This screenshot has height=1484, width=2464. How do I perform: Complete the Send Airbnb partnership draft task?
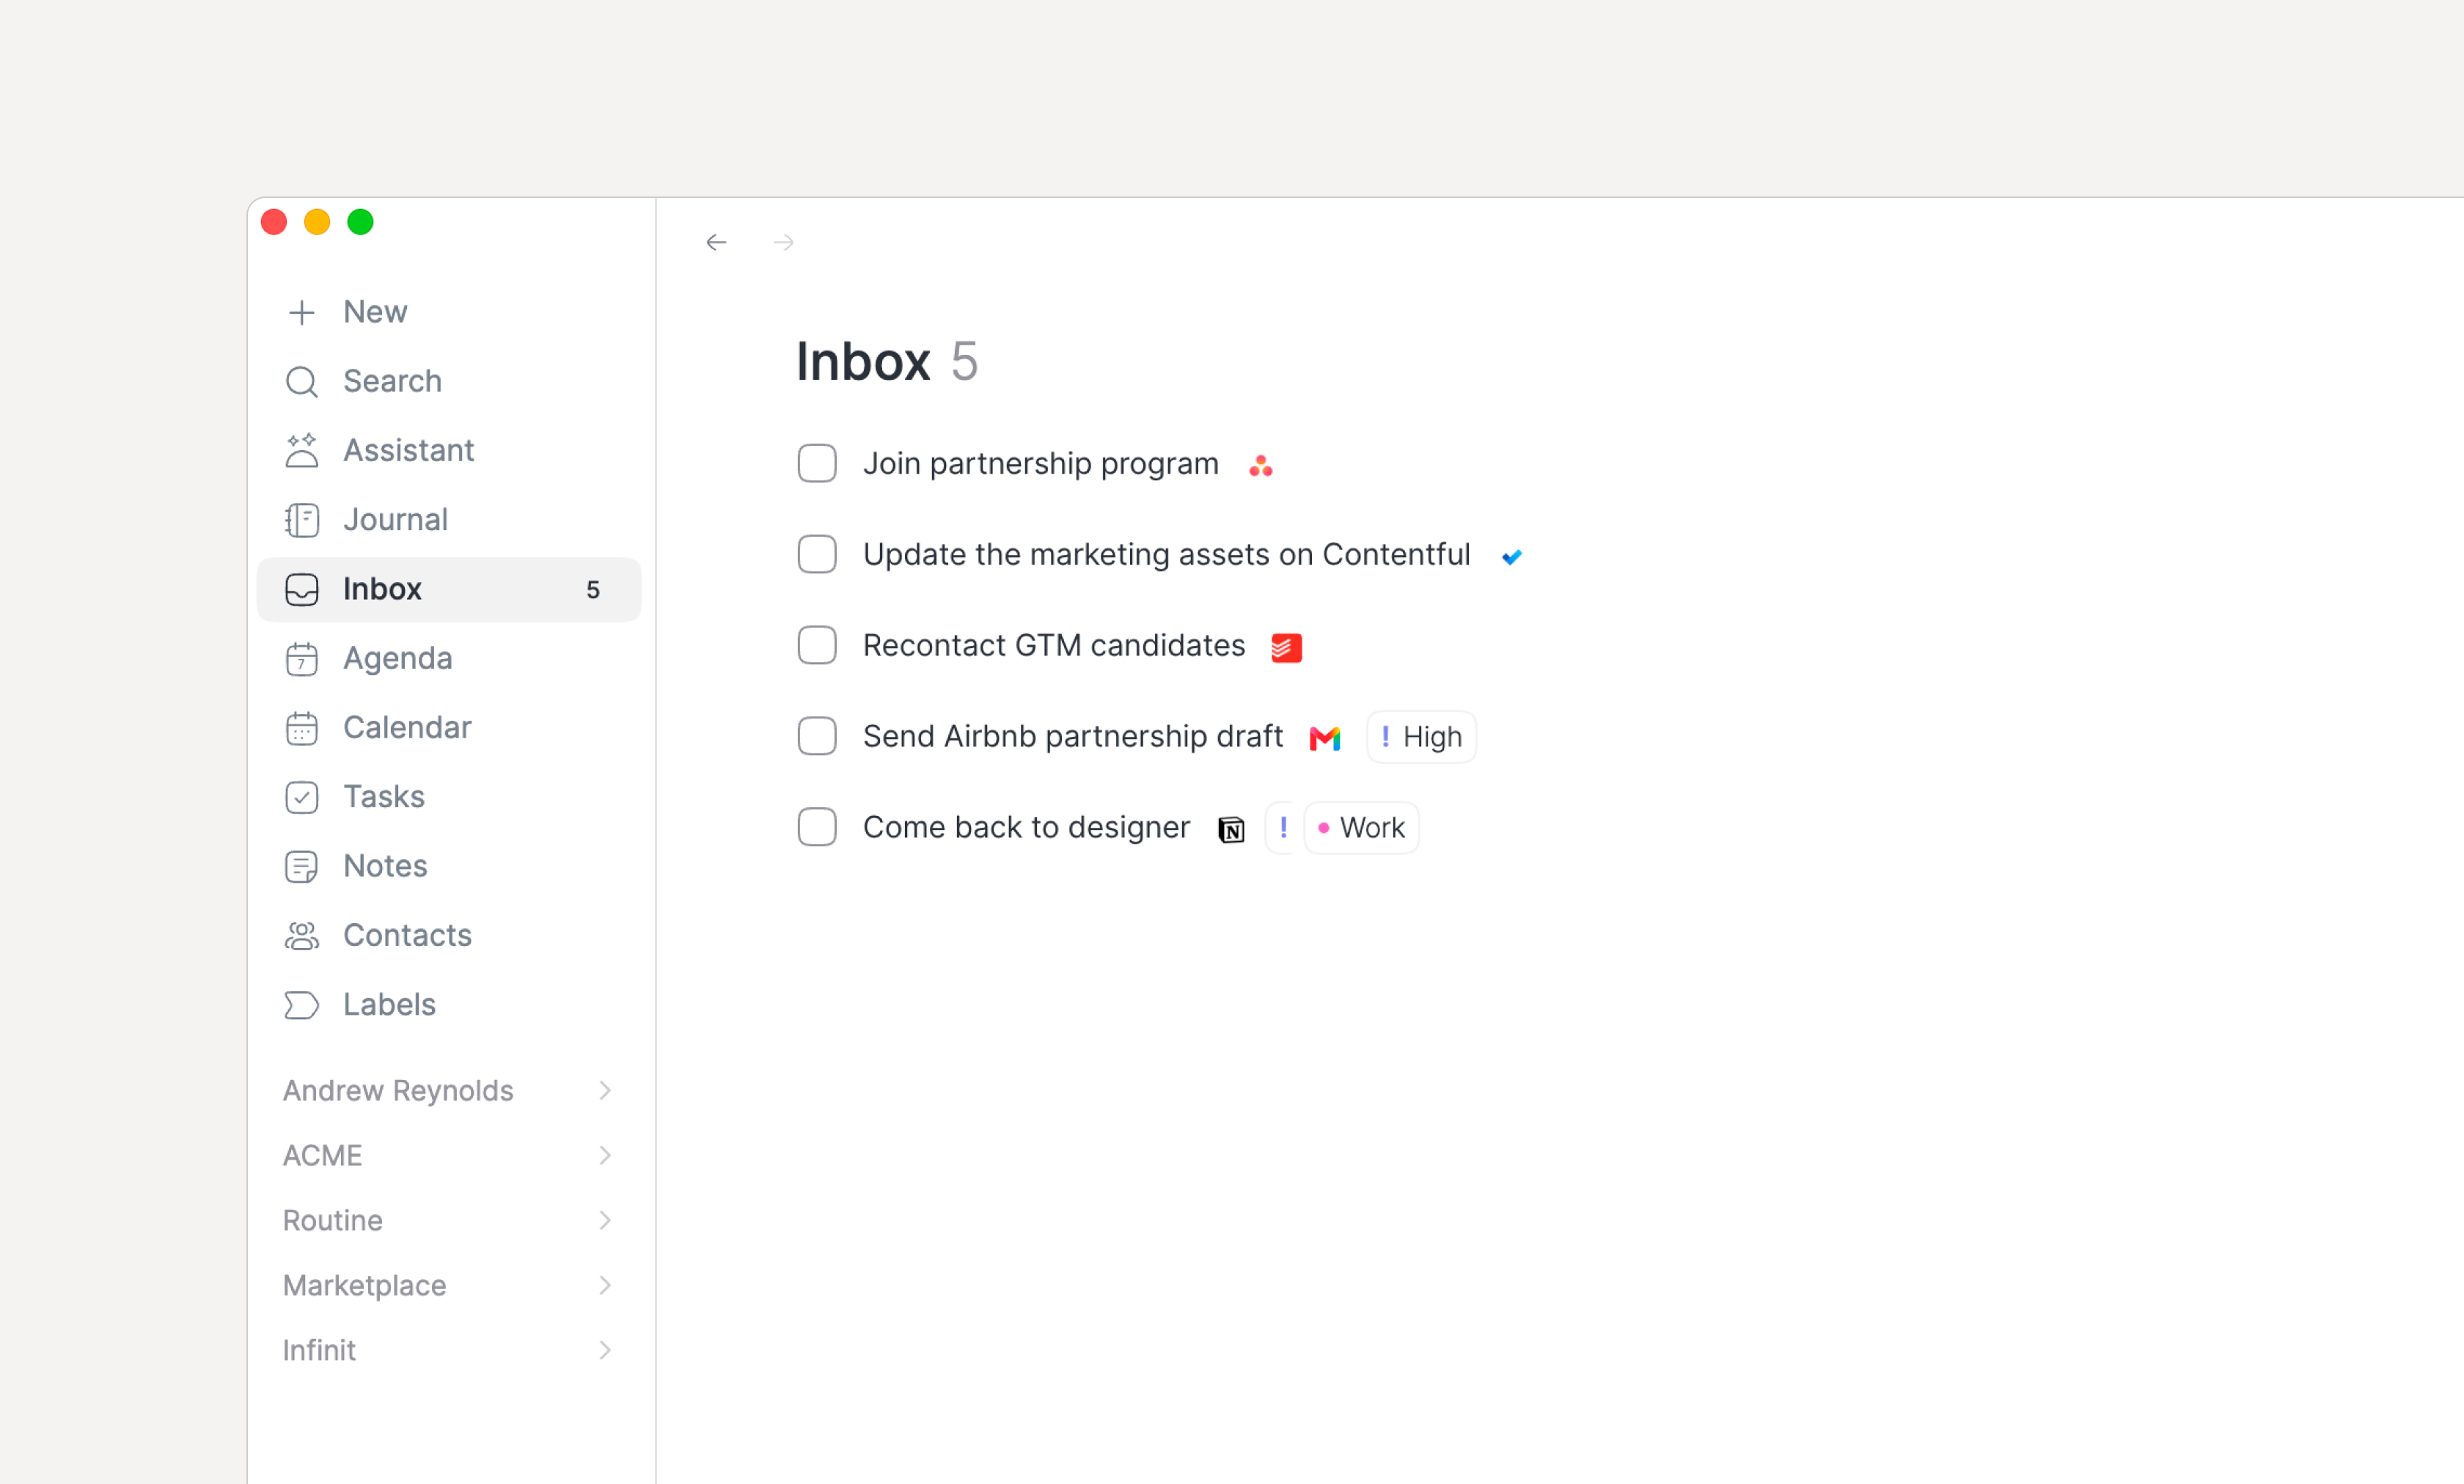point(817,736)
